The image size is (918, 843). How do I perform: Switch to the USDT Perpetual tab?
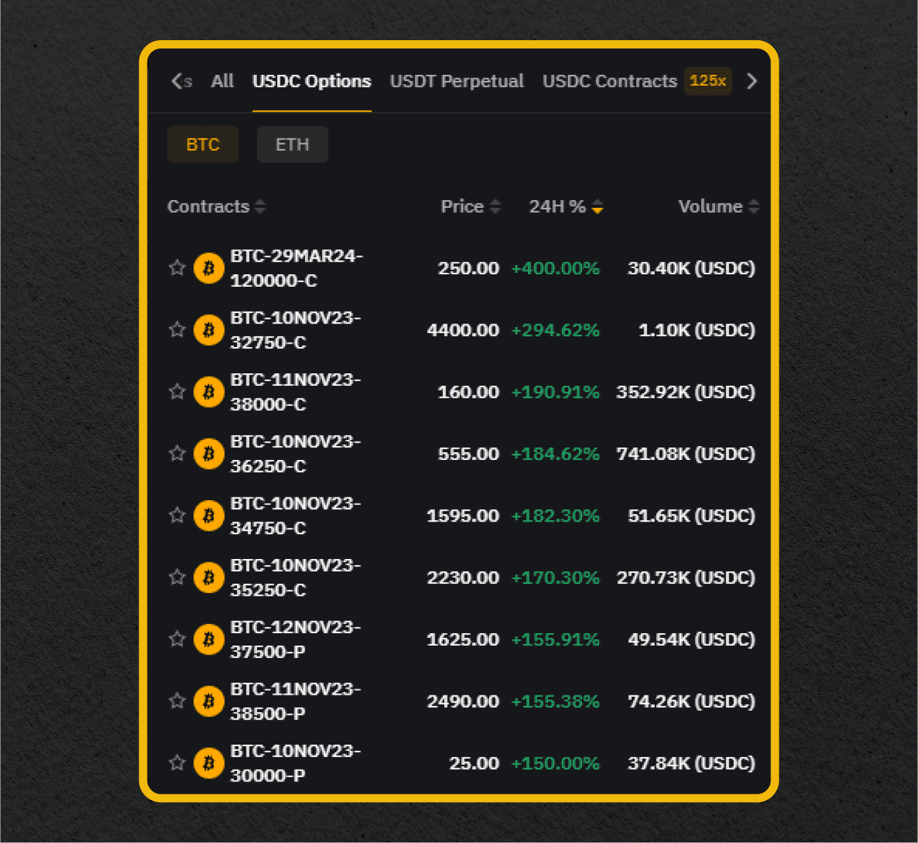click(457, 81)
